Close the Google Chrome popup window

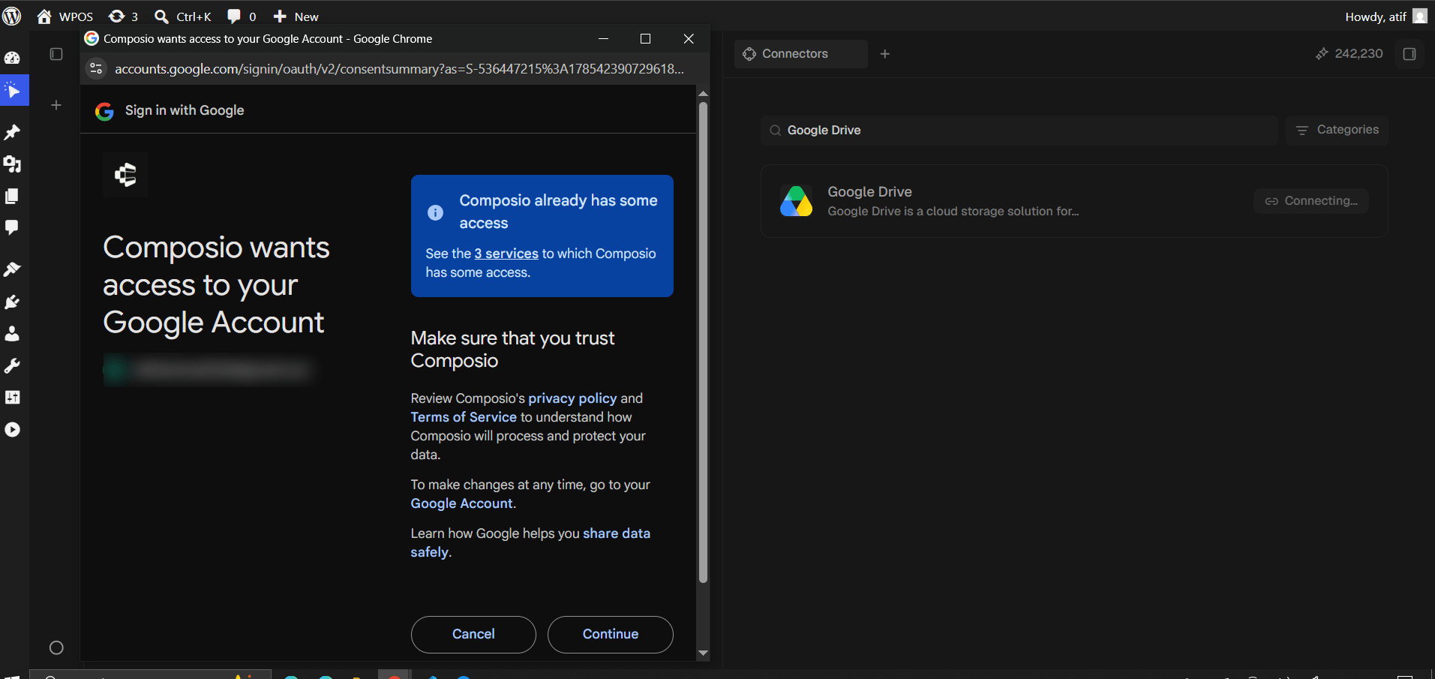coord(689,39)
